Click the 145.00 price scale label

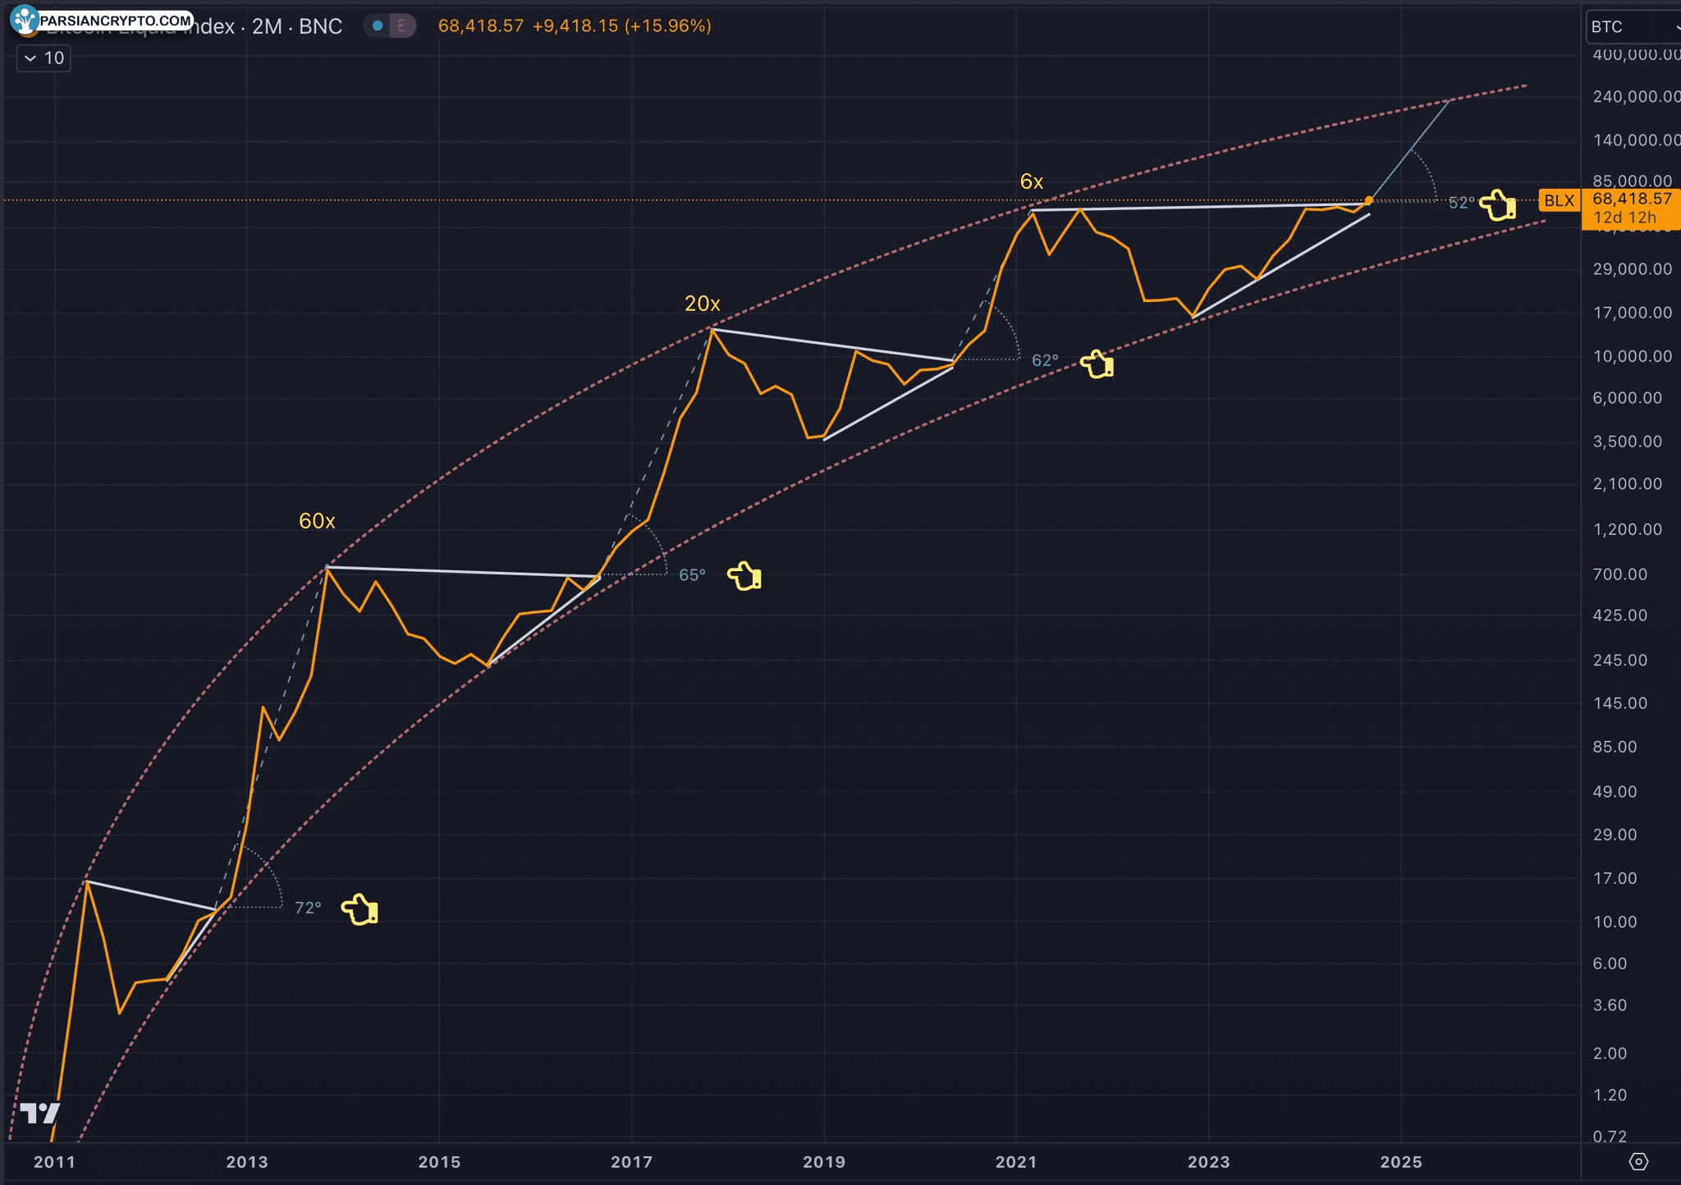pyautogui.click(x=1619, y=703)
